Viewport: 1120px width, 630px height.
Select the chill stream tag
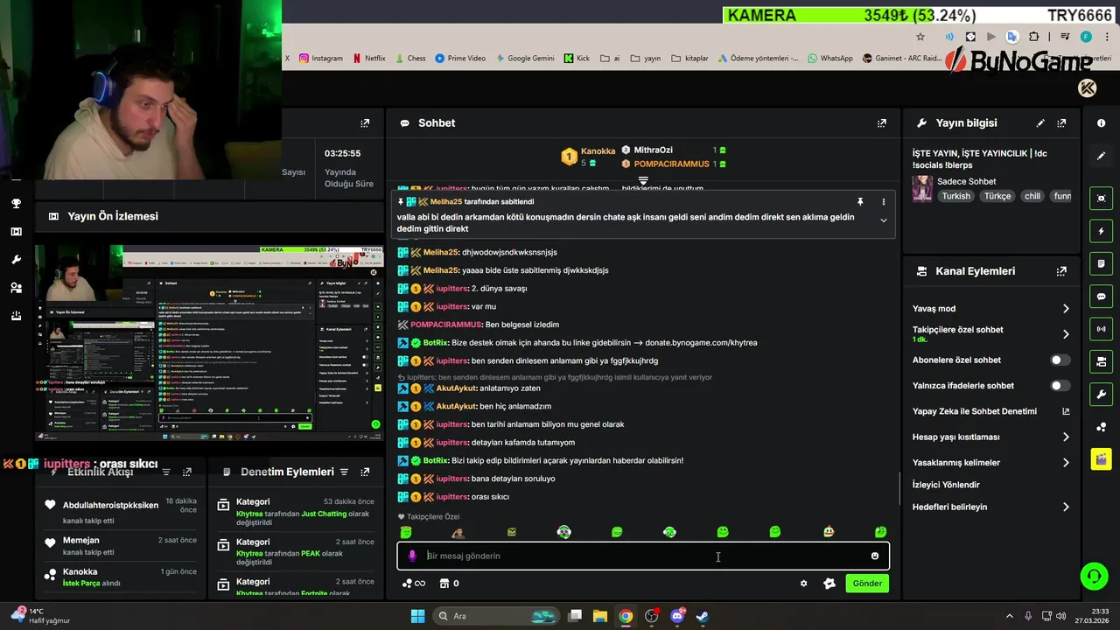1032,197
